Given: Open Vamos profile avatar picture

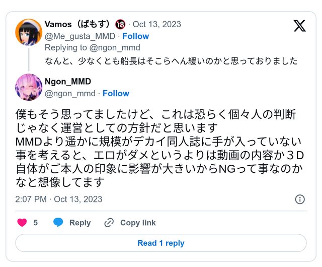Looking at the screenshot, I should pos(28,32).
